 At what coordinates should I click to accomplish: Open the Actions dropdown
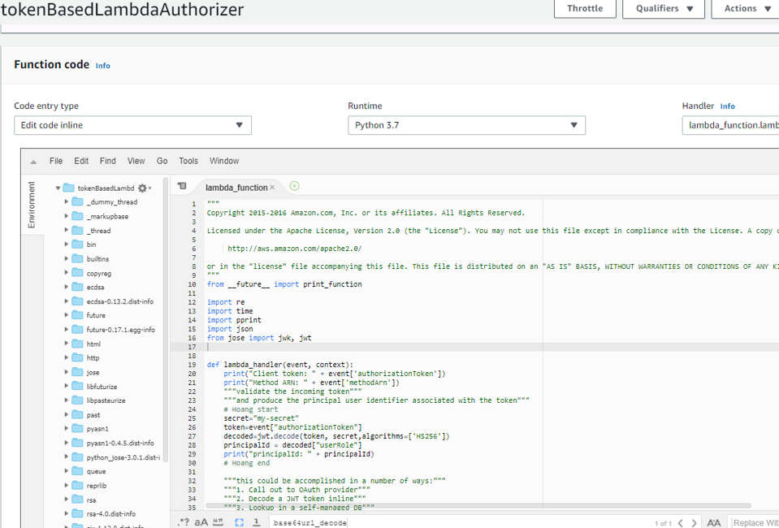pyautogui.click(x=745, y=8)
